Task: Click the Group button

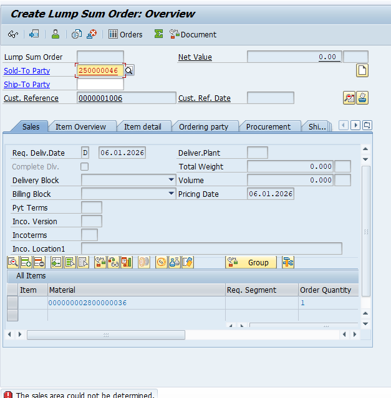Action: [251, 262]
